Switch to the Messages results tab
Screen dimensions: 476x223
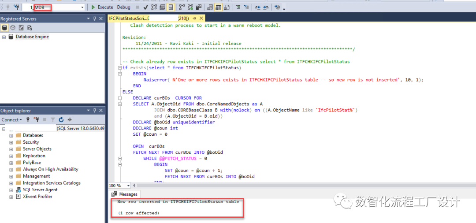pyautogui.click(x=124, y=194)
